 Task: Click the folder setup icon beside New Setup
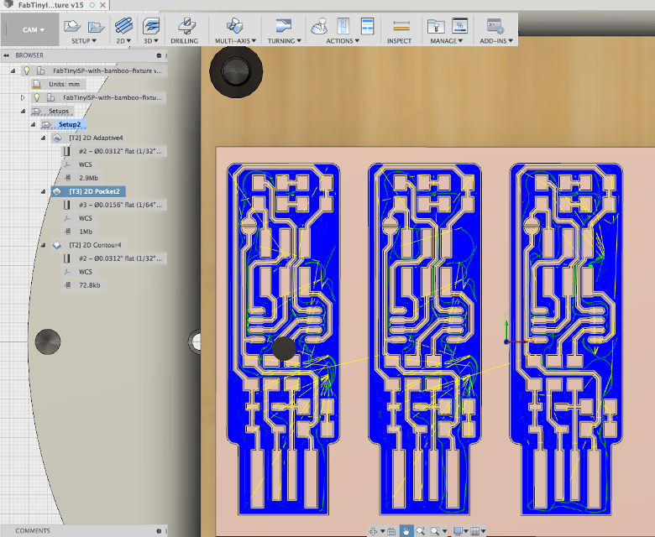[96, 27]
